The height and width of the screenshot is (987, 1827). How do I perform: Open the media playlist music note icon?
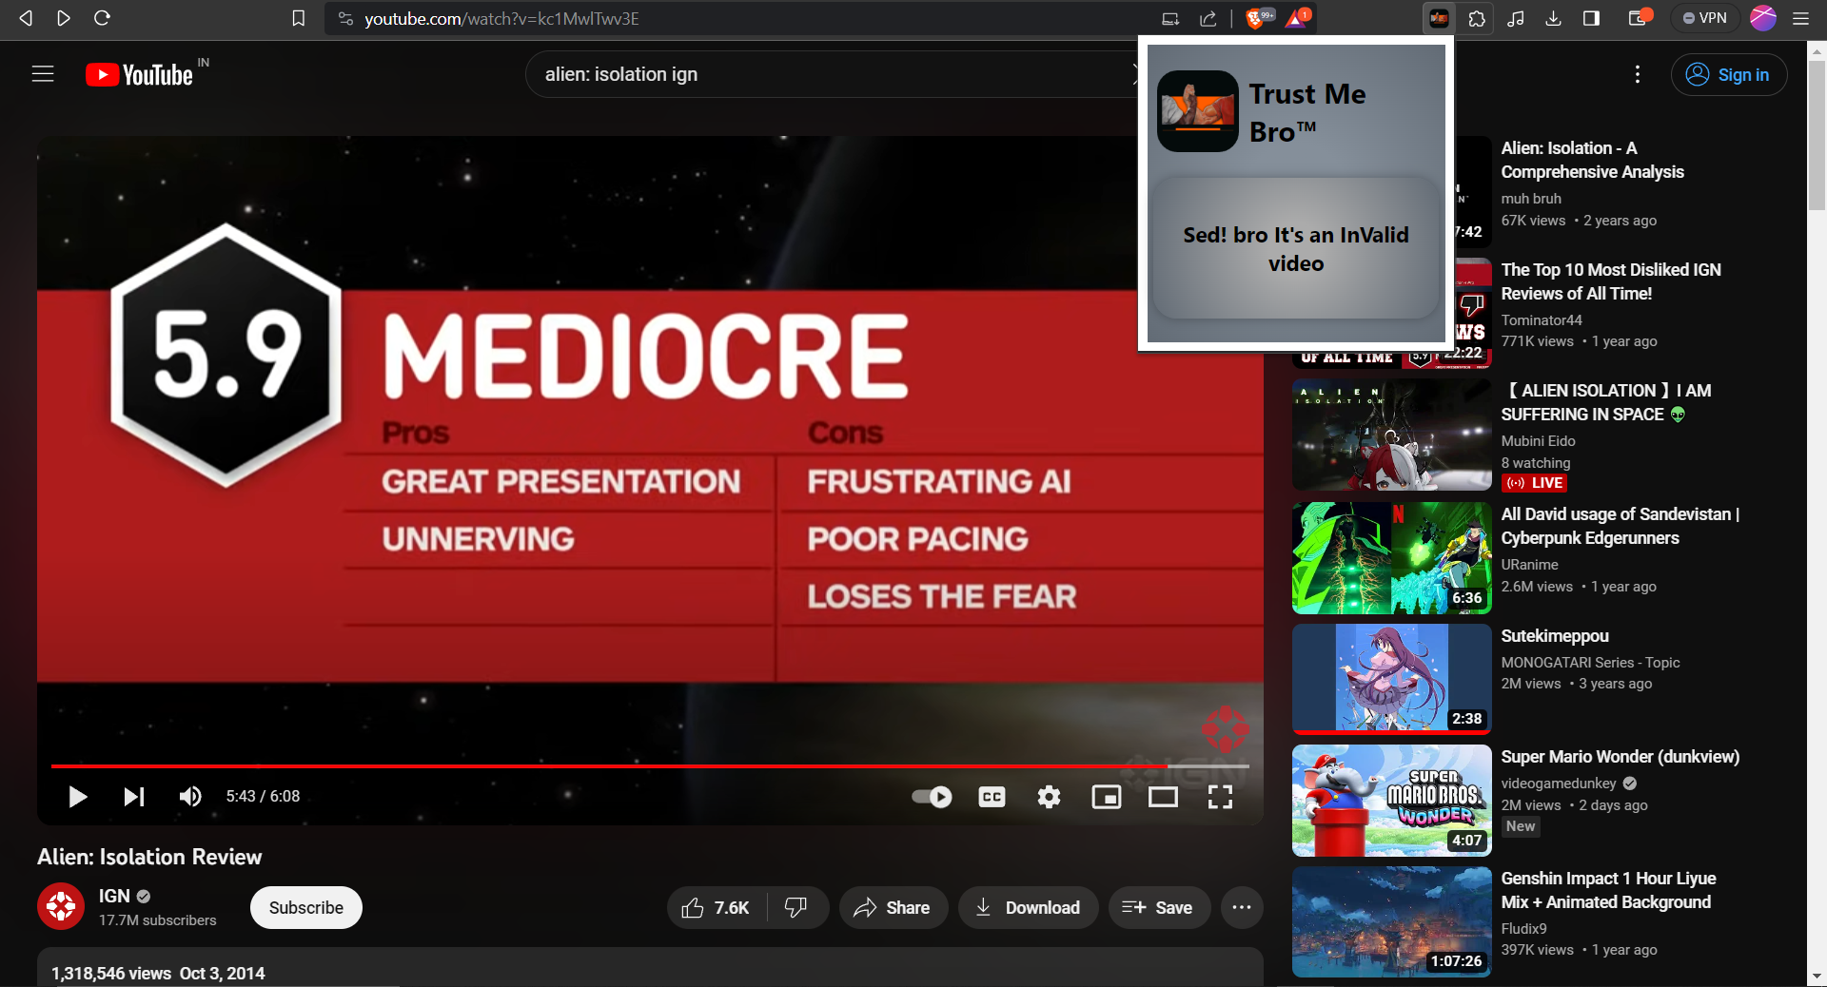click(1516, 18)
